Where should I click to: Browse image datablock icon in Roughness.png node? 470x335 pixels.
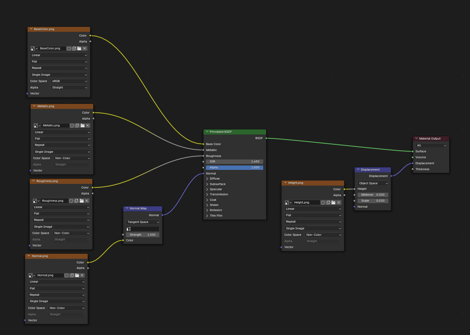point(36,201)
